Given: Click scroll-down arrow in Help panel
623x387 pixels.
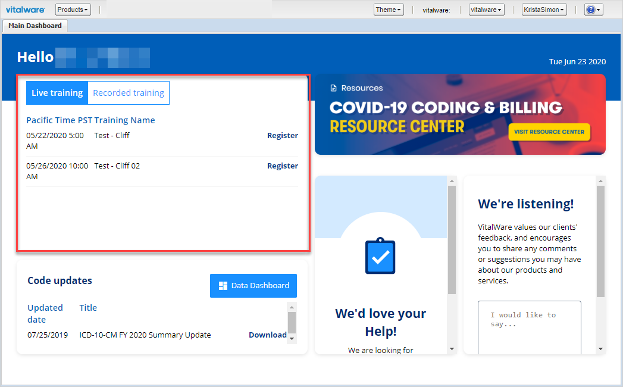Looking at the screenshot, I should [452, 349].
